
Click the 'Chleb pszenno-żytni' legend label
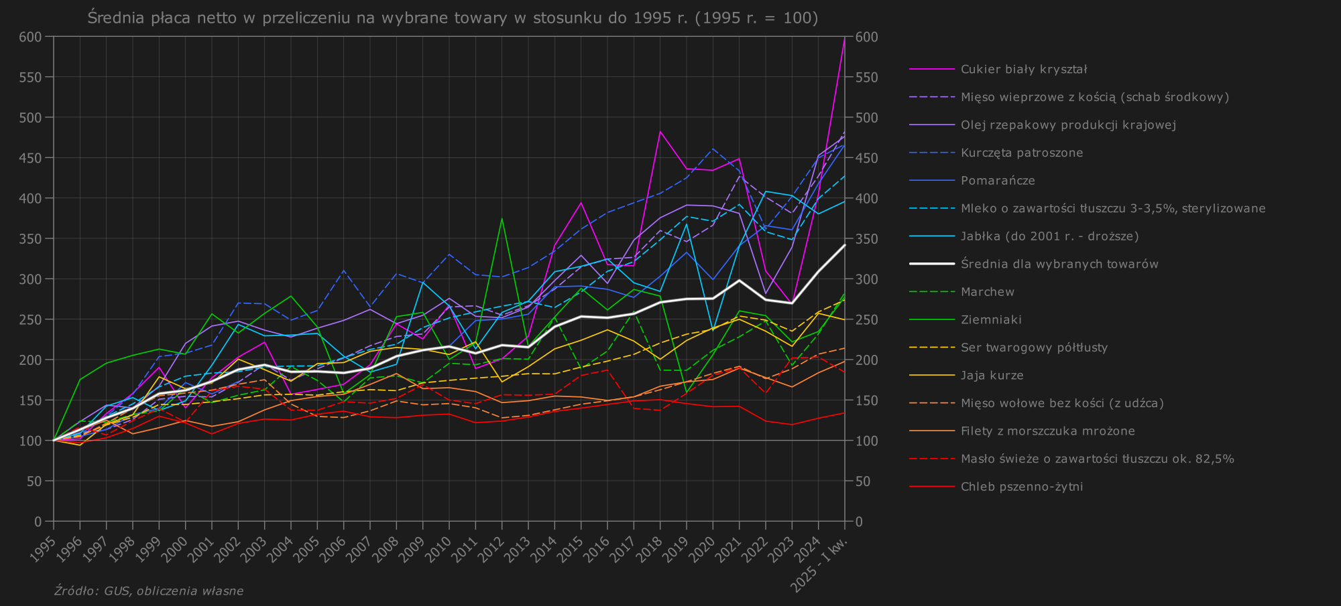1021,487
